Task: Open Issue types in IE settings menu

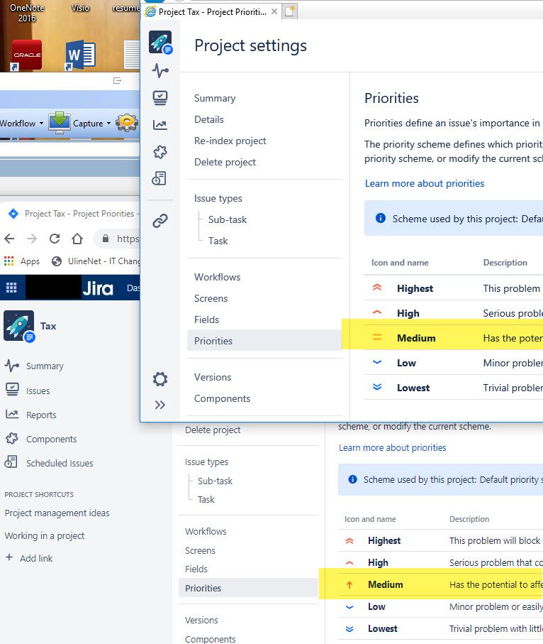Action: [x=218, y=198]
